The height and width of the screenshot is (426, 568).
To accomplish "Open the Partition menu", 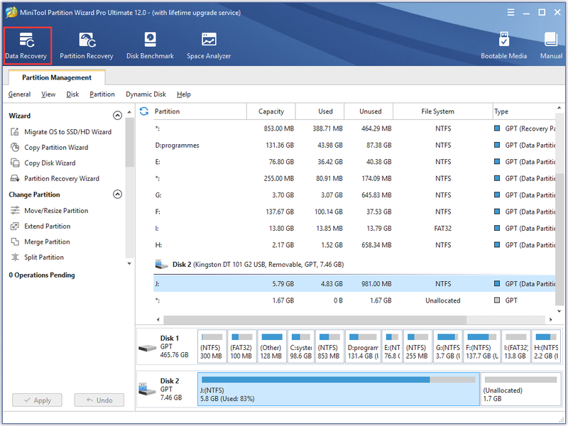I will [x=102, y=94].
